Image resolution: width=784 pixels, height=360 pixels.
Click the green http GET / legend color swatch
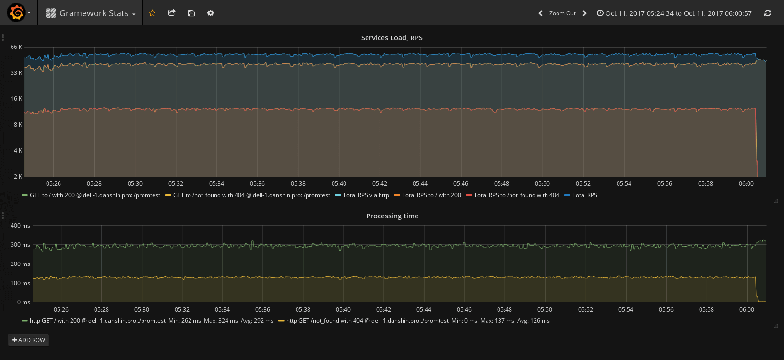24,321
